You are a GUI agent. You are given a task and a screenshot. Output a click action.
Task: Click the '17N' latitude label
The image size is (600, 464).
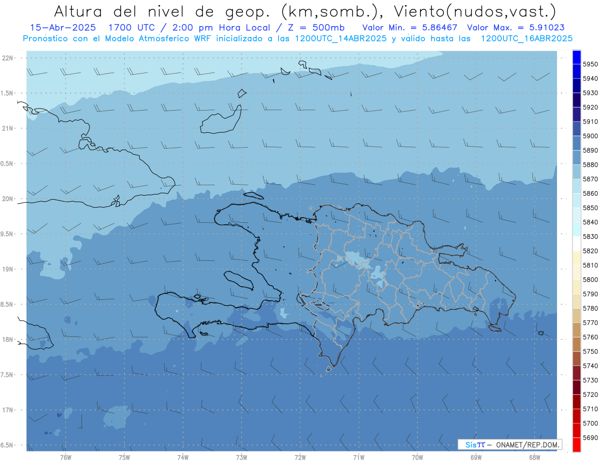(7, 410)
